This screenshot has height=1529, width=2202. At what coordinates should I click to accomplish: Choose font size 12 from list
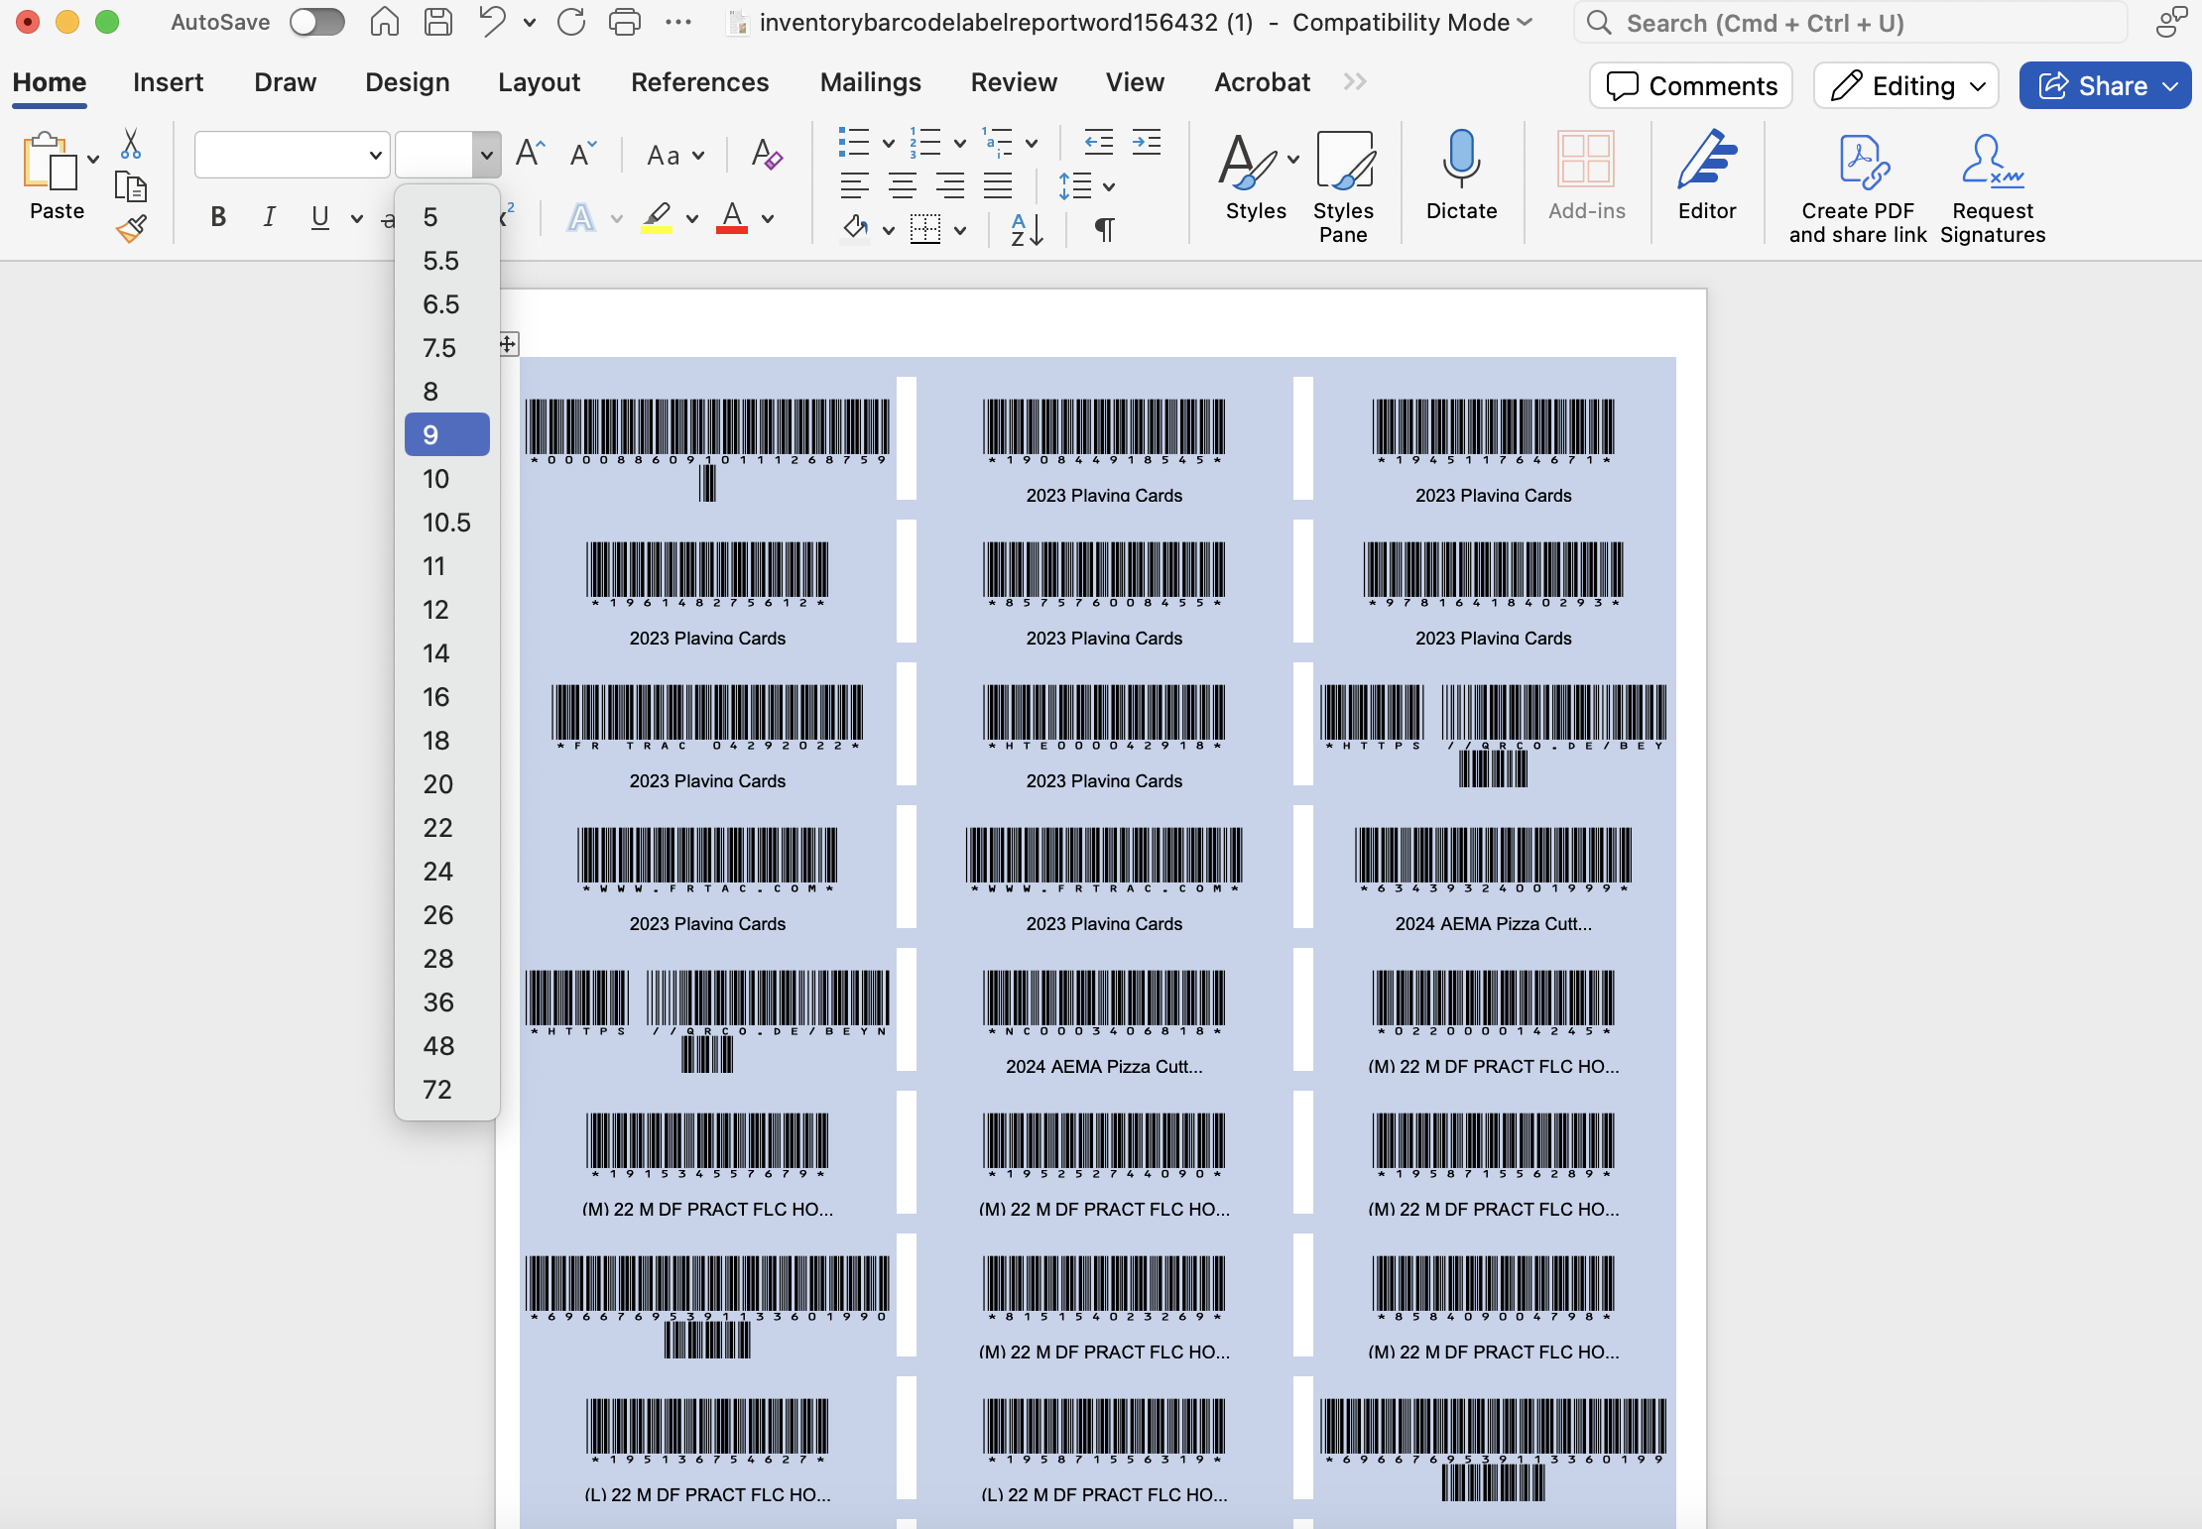[447, 610]
